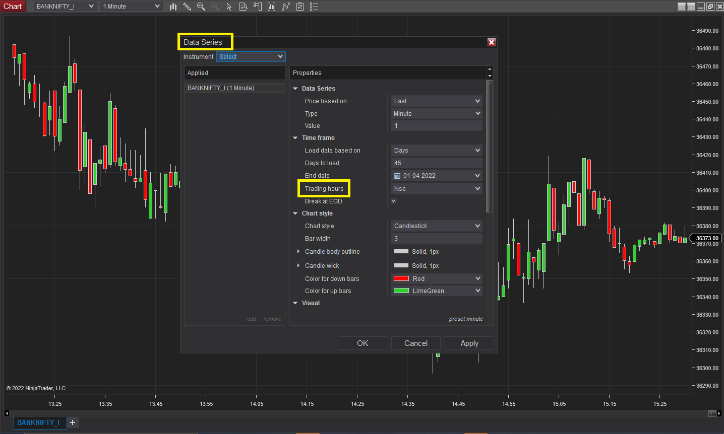The height and width of the screenshot is (434, 724).
Task: Collapse the Time frame section
Action: click(x=295, y=138)
